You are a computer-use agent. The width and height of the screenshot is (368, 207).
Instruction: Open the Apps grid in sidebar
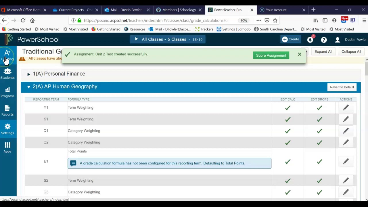(x=7, y=147)
